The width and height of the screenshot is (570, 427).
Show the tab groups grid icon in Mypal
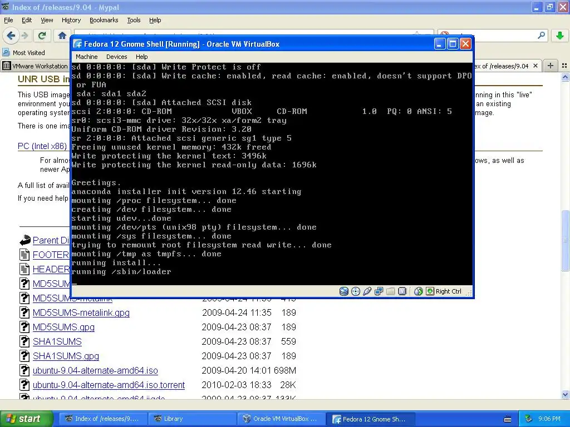click(564, 66)
